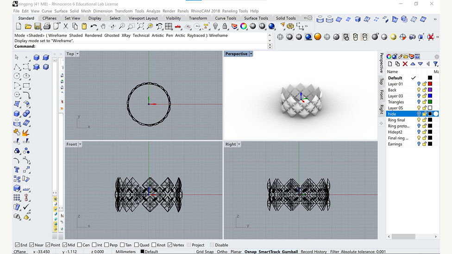Enable the Cen osnap checkbox

[x=80, y=245]
